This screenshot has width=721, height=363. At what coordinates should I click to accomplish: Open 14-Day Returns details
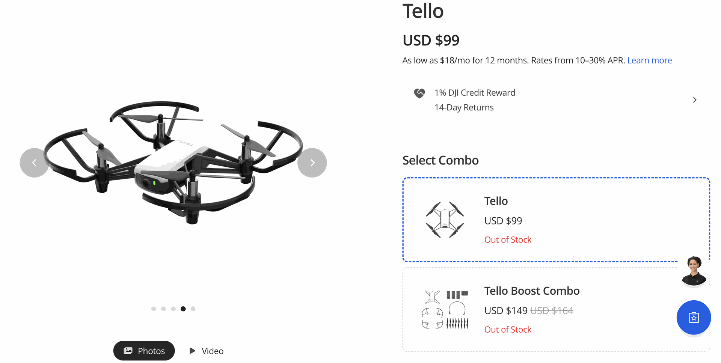(x=464, y=107)
